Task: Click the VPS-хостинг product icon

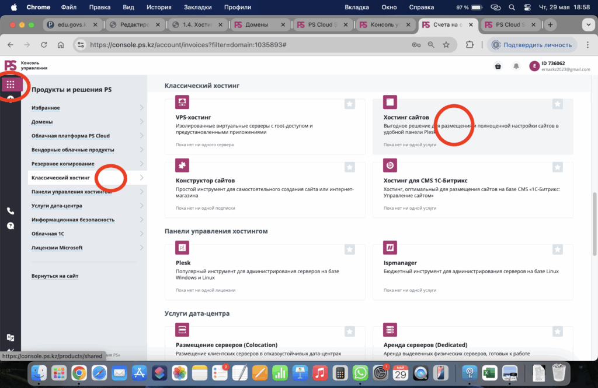Action: (182, 103)
